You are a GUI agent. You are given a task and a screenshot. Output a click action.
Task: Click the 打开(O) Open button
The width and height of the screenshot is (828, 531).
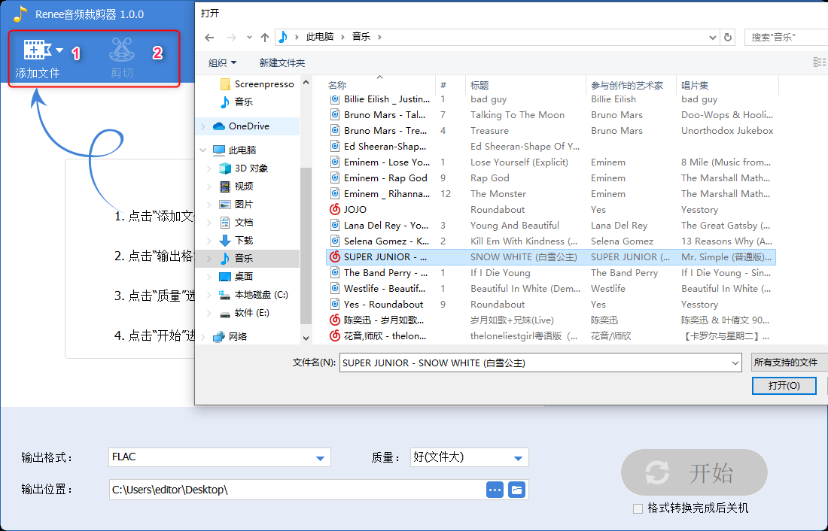tap(784, 386)
